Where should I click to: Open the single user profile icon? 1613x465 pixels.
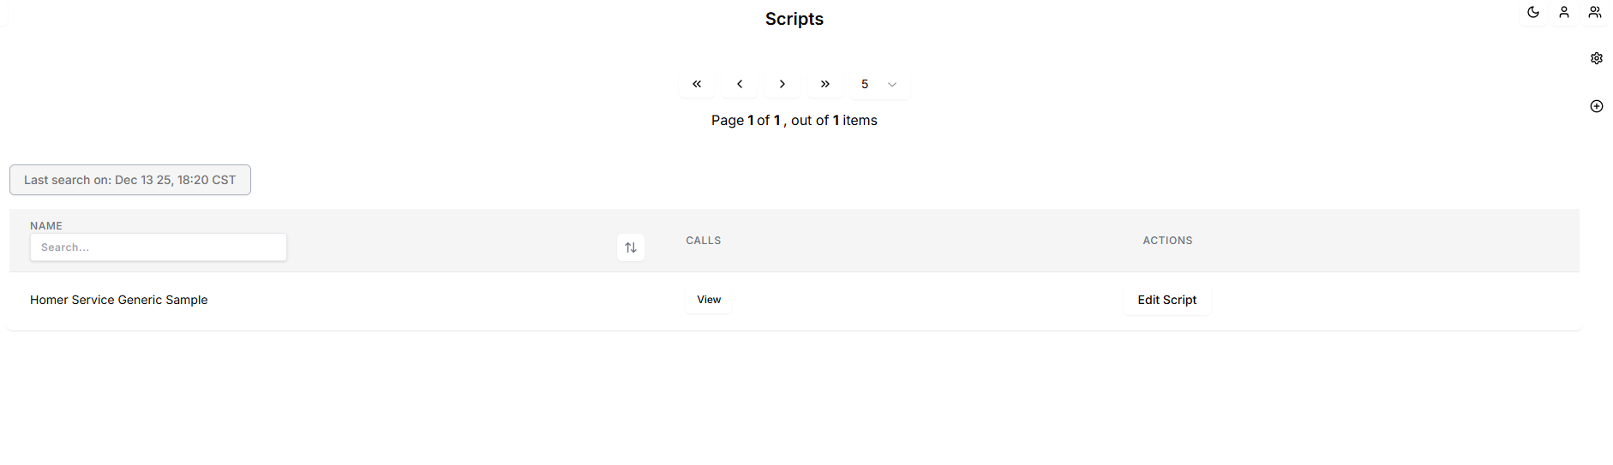[1564, 12]
